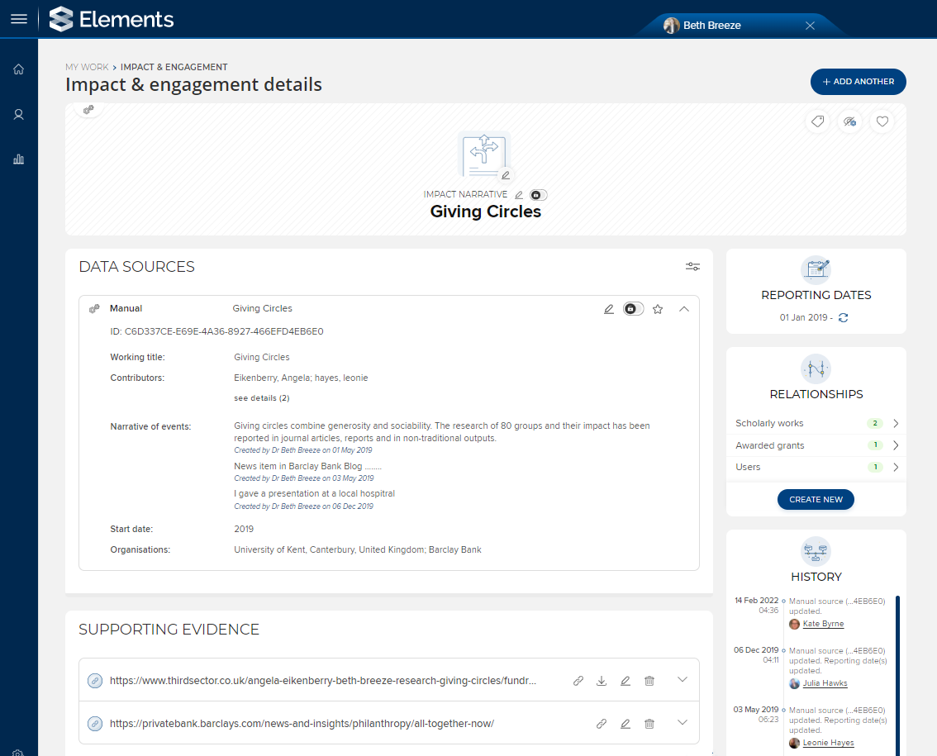The image size is (937, 756).
Task: Open Kate Byrne's profile link
Action: pos(824,623)
